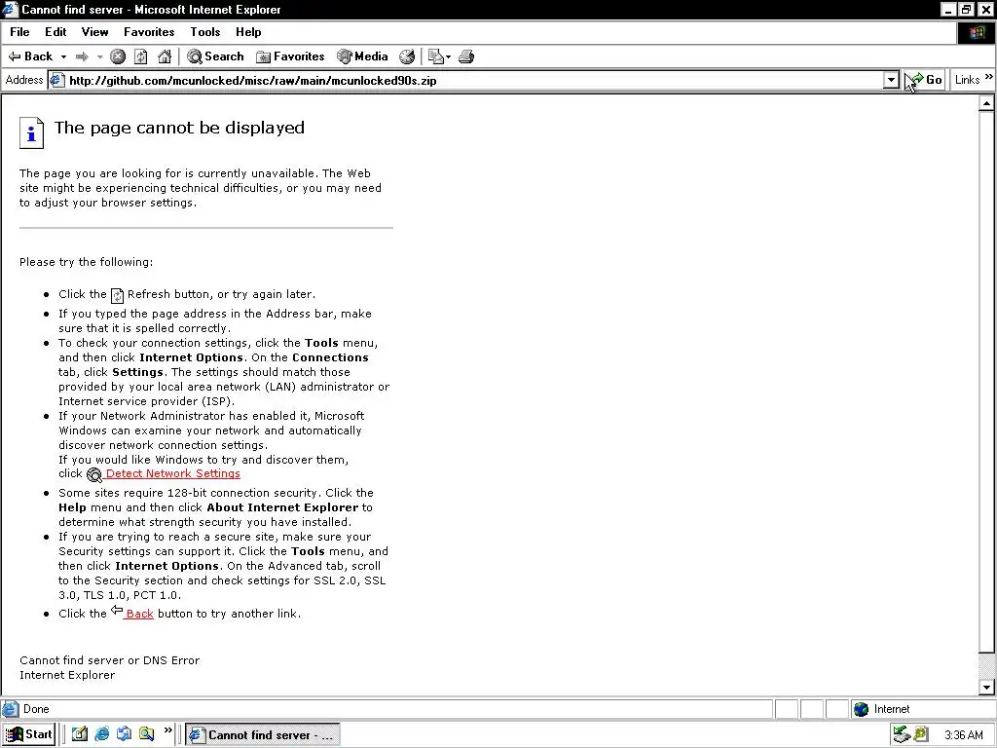Open the Edit menu

tap(55, 32)
